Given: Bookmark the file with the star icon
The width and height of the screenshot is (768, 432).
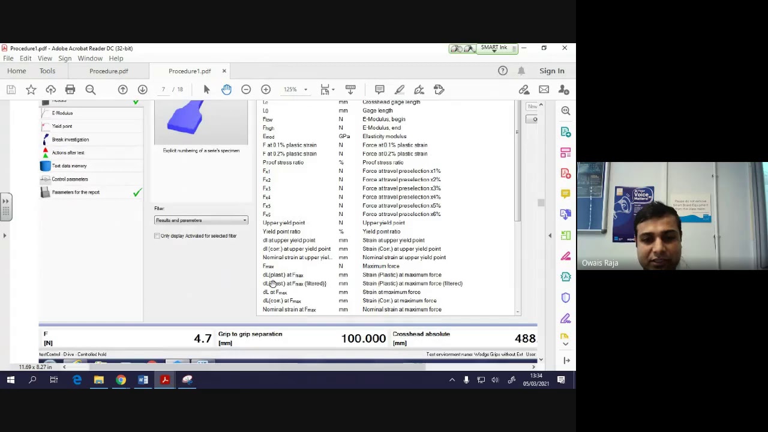Looking at the screenshot, I should (31, 89).
